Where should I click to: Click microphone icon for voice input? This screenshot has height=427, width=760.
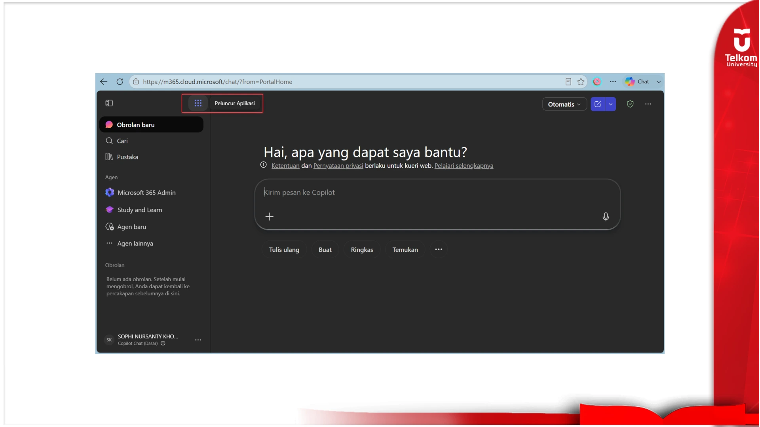click(606, 217)
